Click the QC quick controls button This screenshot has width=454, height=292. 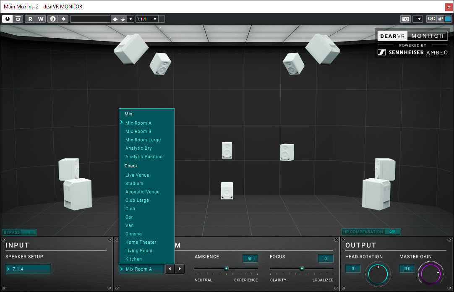tap(431, 19)
